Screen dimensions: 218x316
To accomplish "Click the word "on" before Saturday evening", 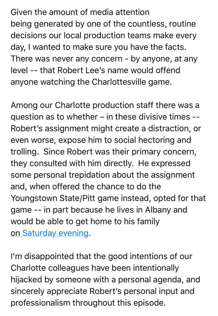I will [15, 233].
